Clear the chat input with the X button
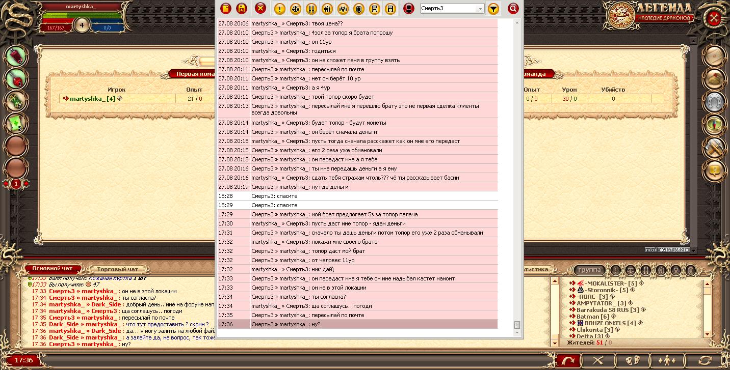Image resolution: width=730 pixels, height=370 pixels. click(599, 360)
